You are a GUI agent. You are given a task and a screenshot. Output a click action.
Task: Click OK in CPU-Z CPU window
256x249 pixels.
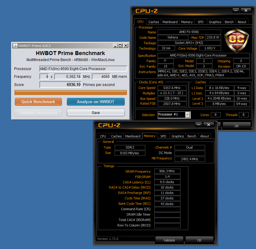coord(236,126)
